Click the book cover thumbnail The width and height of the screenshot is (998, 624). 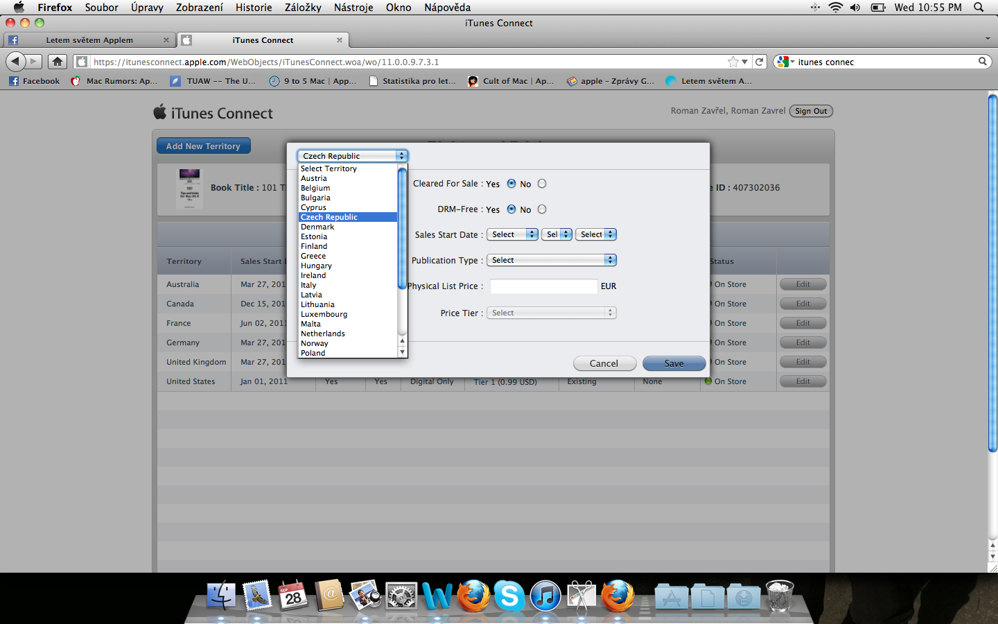pos(190,188)
